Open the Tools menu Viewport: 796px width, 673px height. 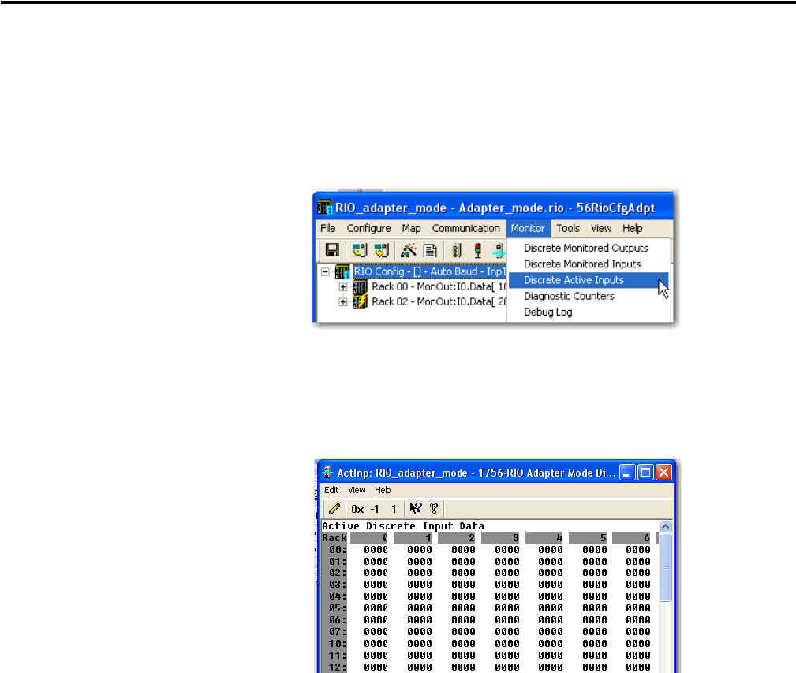pos(568,228)
